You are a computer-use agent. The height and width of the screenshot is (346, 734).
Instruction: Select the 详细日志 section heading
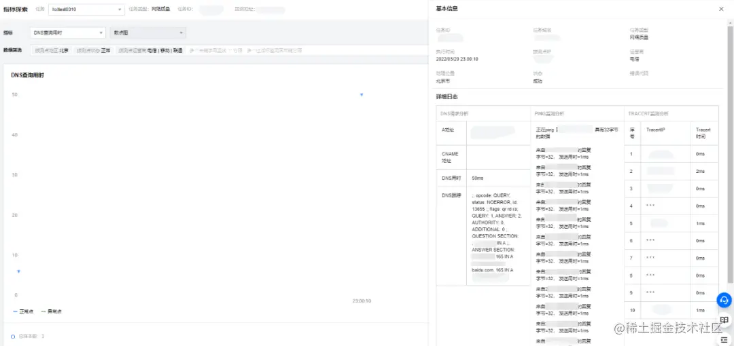click(447, 97)
